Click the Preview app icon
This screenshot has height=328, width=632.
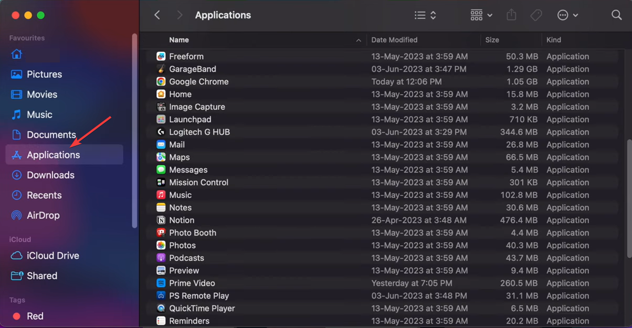[161, 270]
